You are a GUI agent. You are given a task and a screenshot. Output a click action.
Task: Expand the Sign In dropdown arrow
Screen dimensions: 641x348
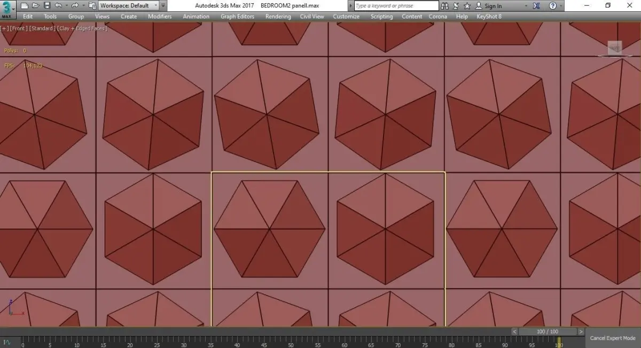[x=526, y=6]
